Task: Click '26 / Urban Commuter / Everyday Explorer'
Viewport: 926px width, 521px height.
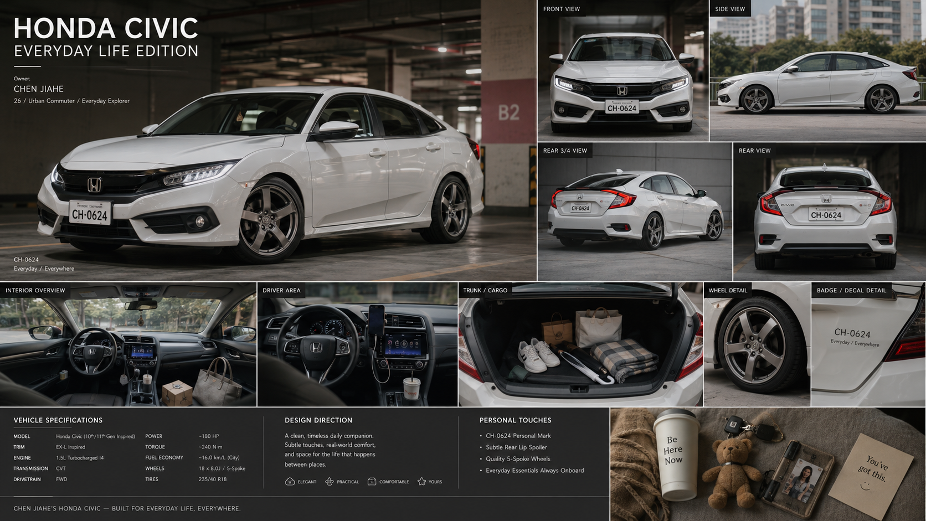Action: point(71,101)
